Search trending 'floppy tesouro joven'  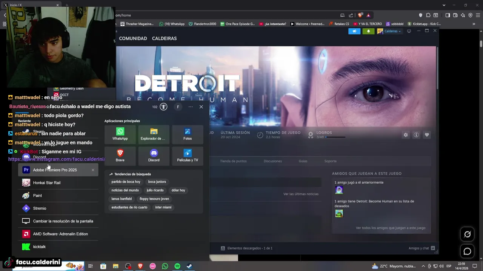154,199
